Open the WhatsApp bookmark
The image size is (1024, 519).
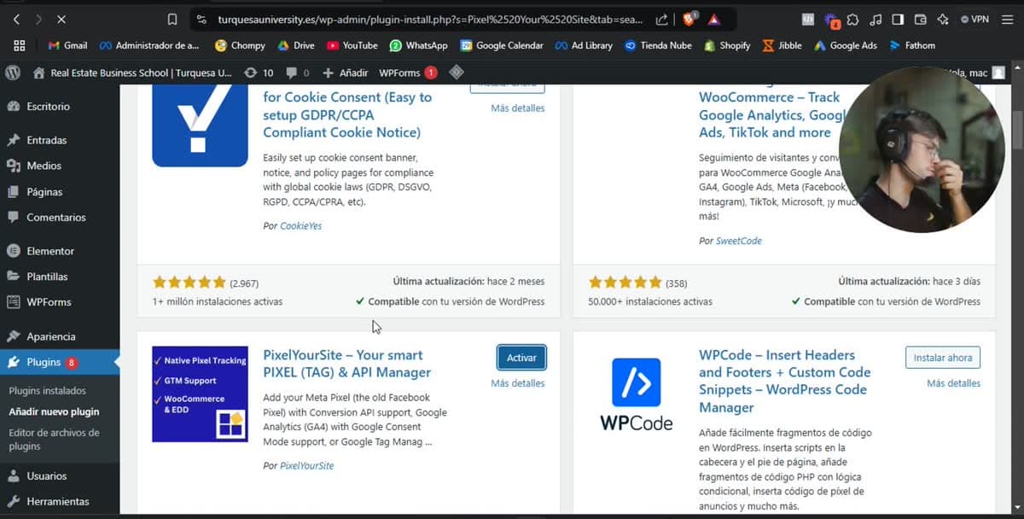pos(418,45)
